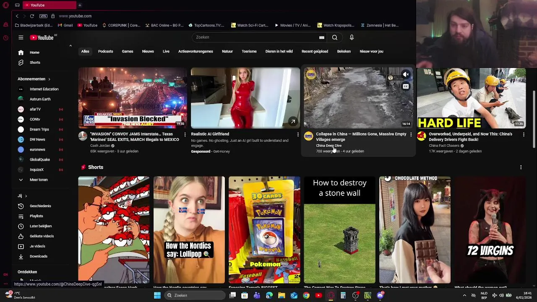Open the How to destroy a stone wall short
This screenshot has width=537, height=302.
click(x=339, y=230)
